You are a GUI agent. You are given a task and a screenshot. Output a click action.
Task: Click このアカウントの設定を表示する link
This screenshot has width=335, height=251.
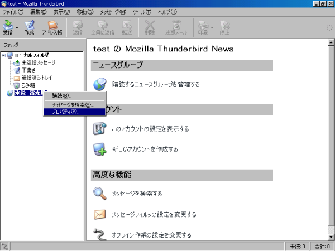pos(150,129)
